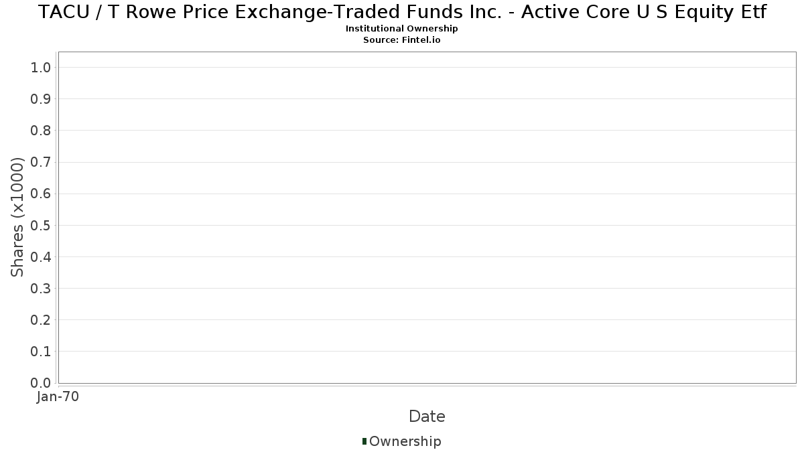Click the 0.9 y-axis tick label

[41, 99]
